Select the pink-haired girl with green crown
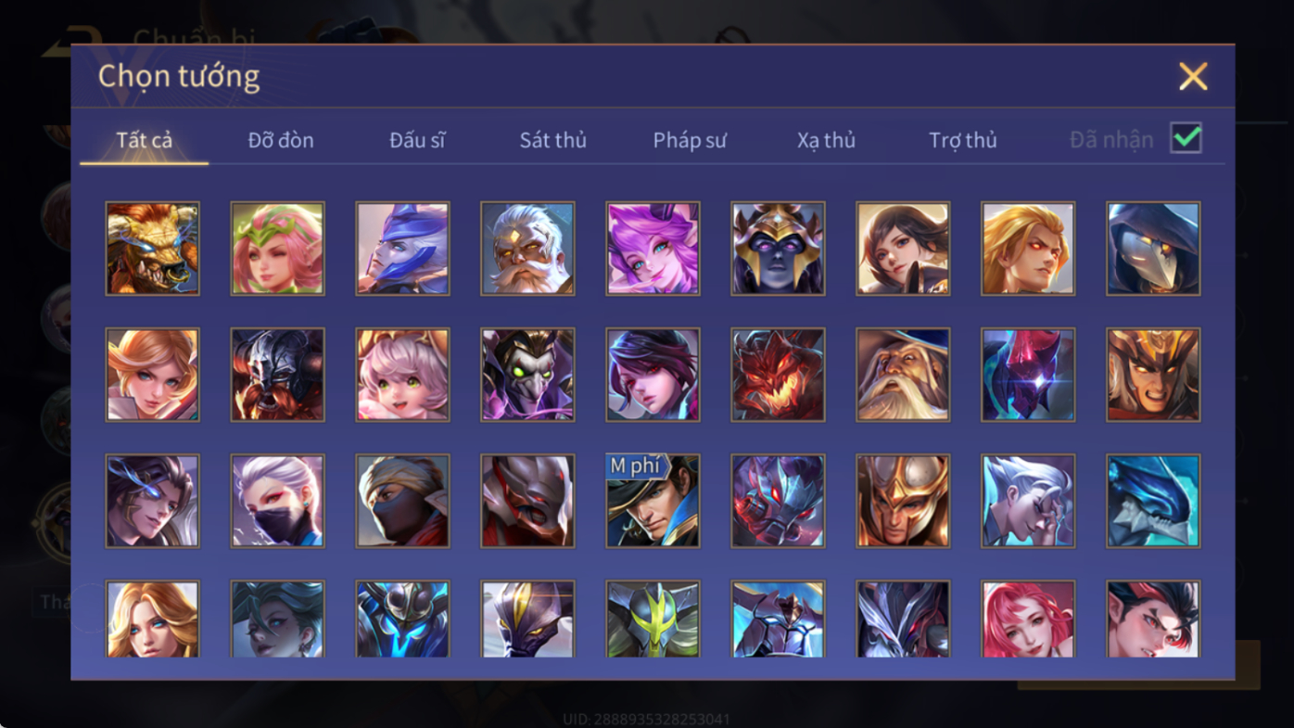Viewport: 1294px width, 728px height. (277, 249)
